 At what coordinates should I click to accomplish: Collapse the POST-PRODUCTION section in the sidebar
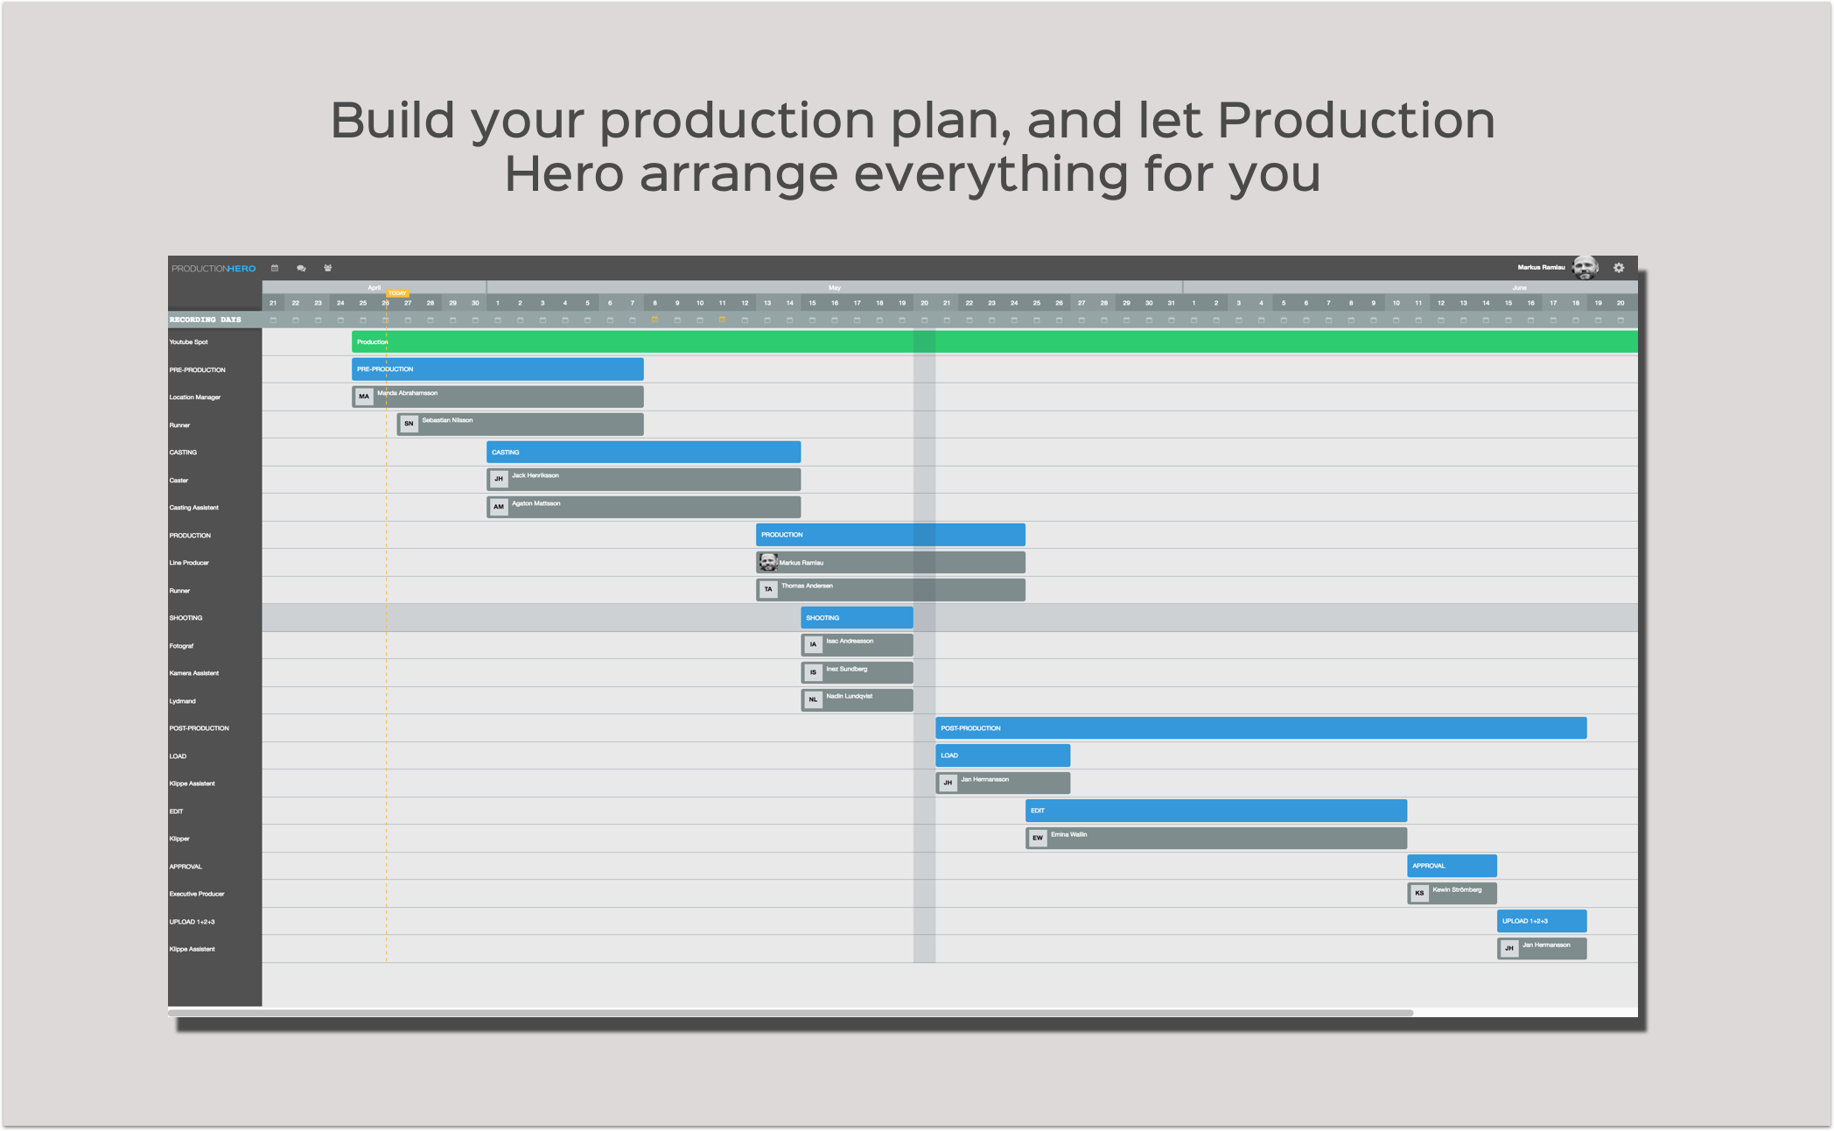click(199, 727)
